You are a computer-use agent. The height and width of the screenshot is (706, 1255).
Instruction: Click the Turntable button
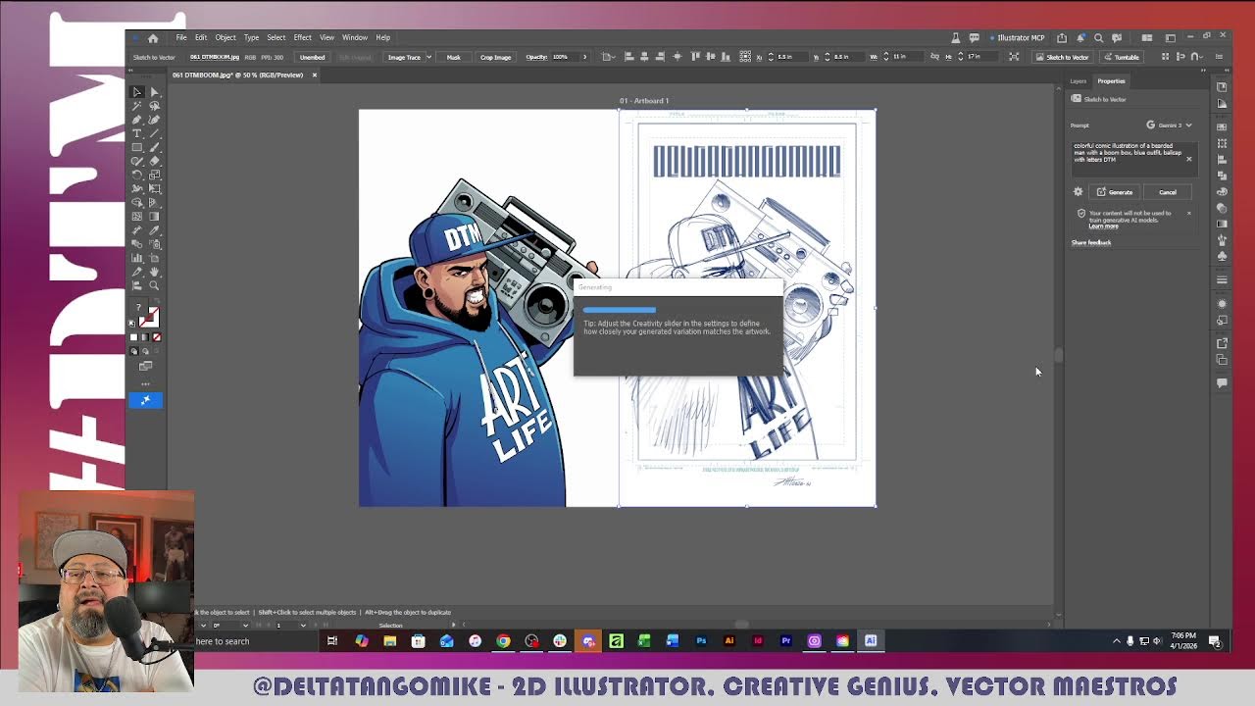(1122, 57)
